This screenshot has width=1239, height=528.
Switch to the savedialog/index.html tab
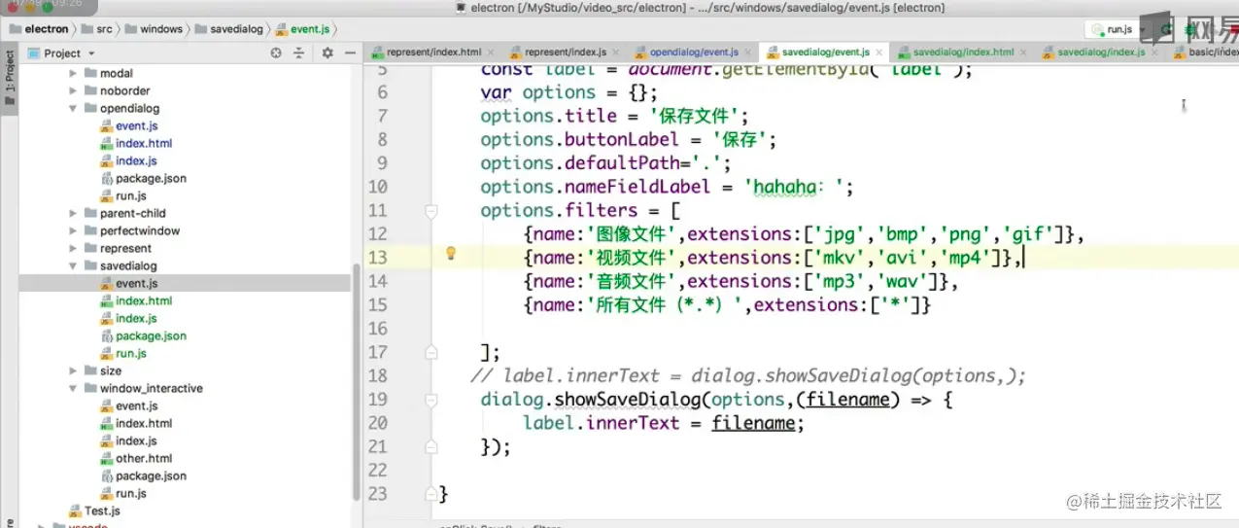(962, 53)
